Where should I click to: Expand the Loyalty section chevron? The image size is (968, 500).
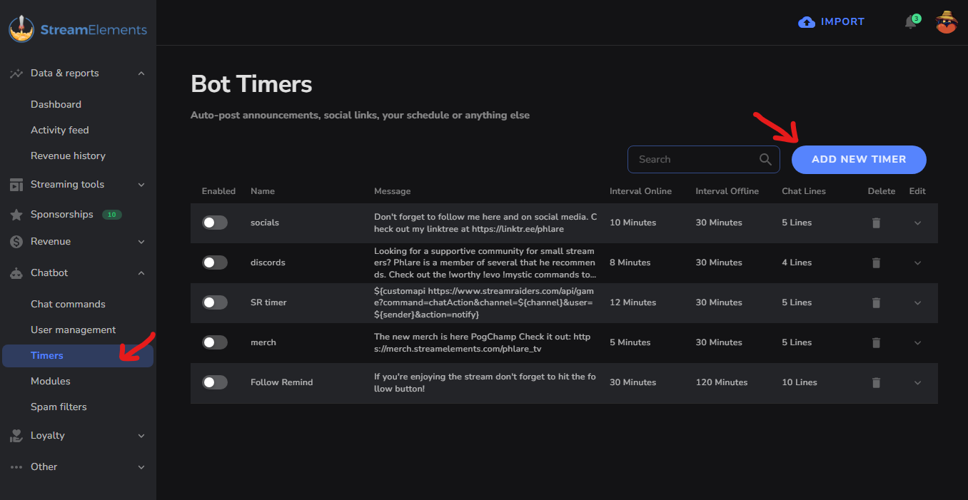(141, 436)
